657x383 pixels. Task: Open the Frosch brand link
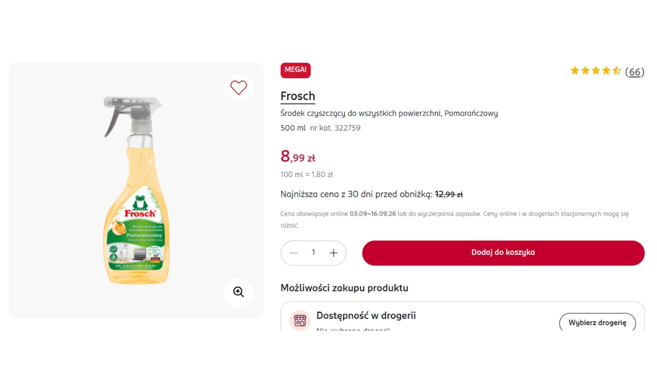coord(298,96)
